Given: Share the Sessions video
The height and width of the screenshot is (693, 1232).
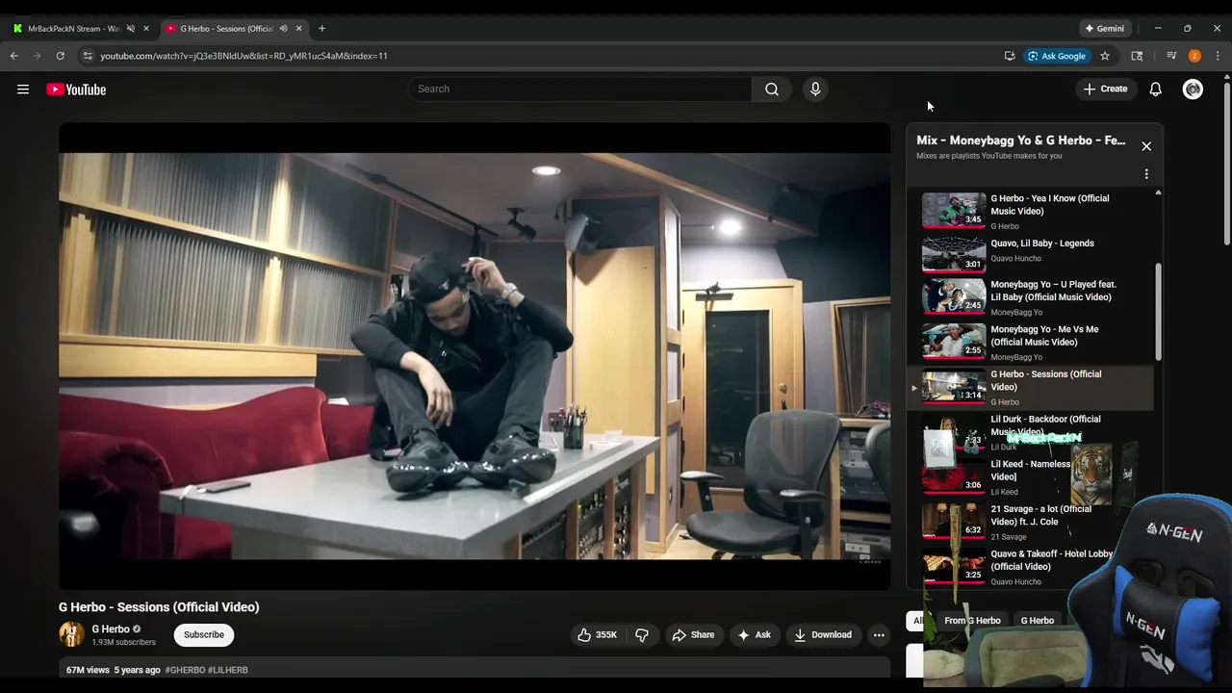Looking at the screenshot, I should [x=693, y=635].
